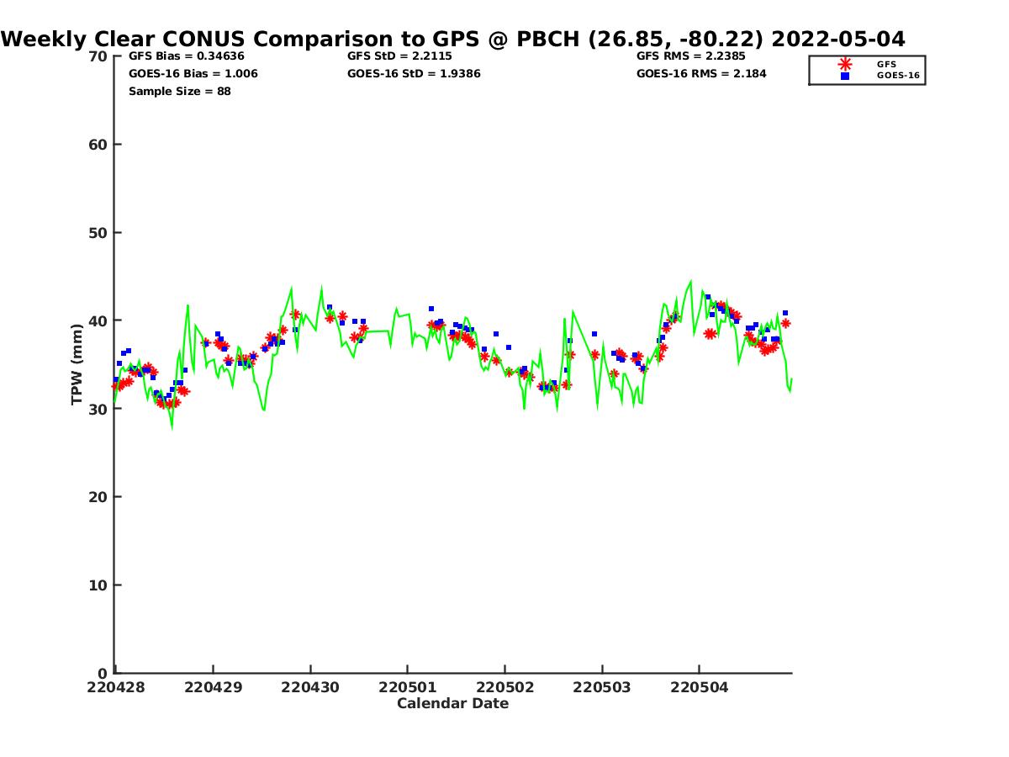Viewport: 1009px width, 757px height.
Task: Select the GFS StD = 2.2115 value
Action: point(394,56)
